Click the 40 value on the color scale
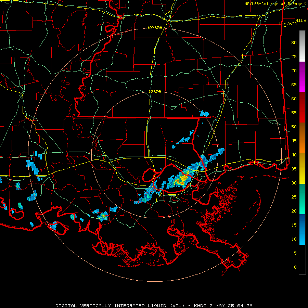308x308 pixels. (294, 155)
